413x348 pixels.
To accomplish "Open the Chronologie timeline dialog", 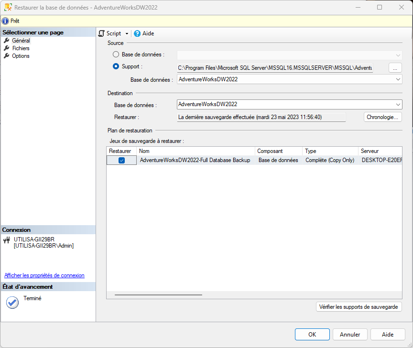I will [x=382, y=117].
